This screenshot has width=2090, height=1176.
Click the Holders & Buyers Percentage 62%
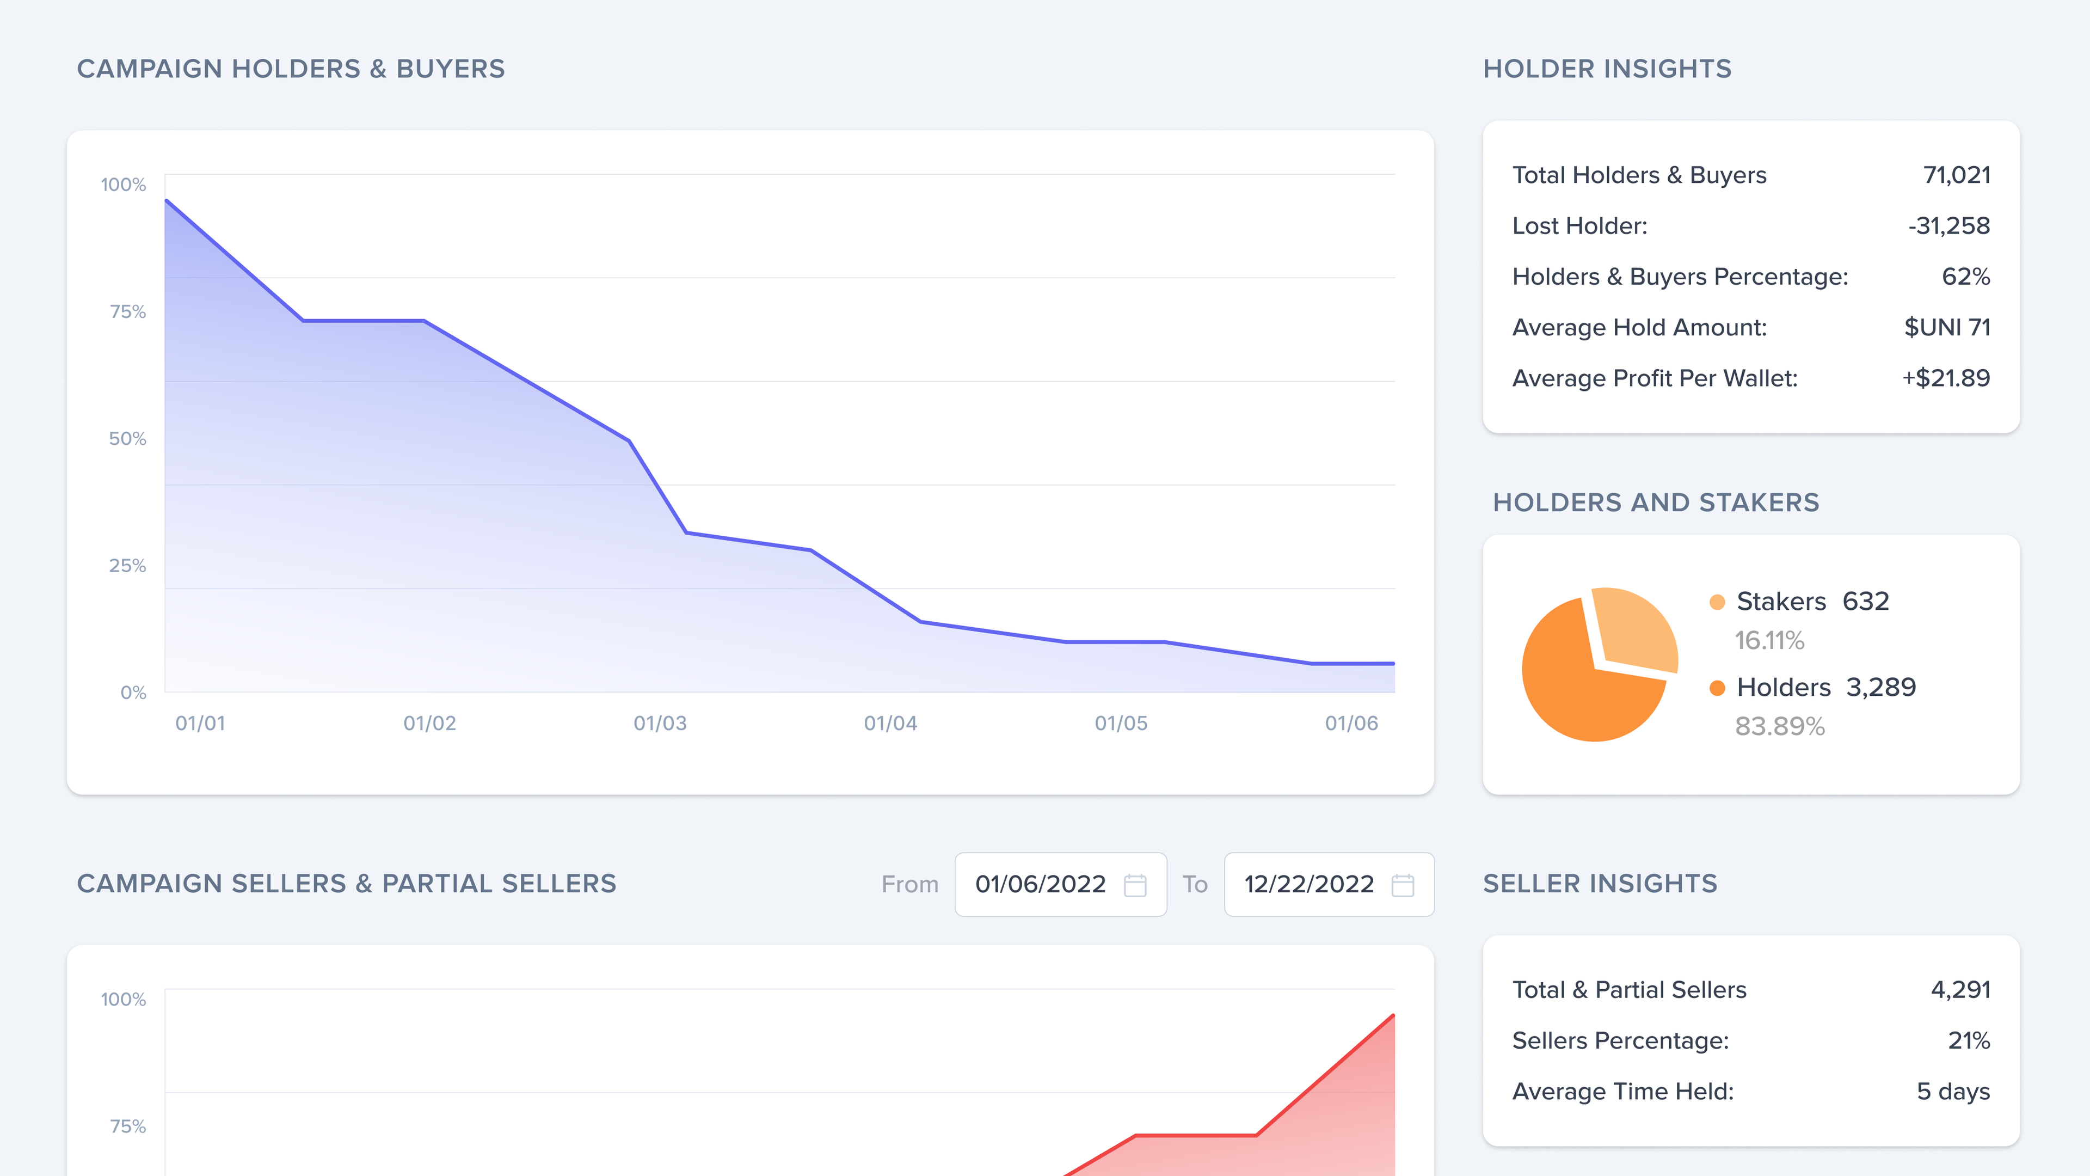[1966, 277]
